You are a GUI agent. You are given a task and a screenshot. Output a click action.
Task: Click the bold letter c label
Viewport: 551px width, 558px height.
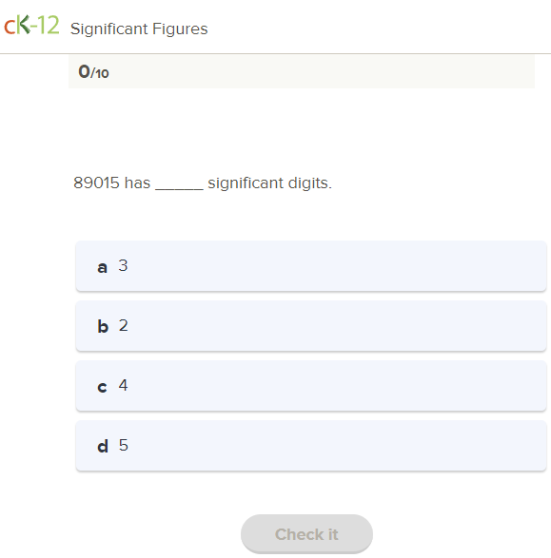[102, 387]
